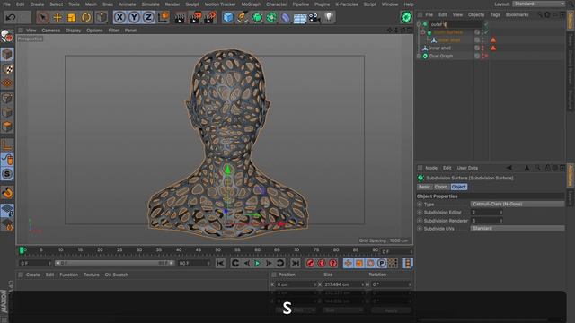
Task: Open the File menu
Action: click(6, 4)
